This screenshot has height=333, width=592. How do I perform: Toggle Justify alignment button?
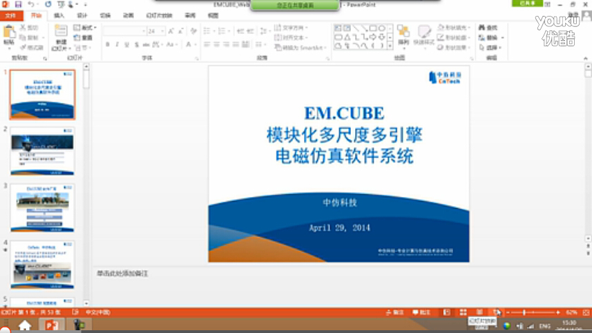click(x=236, y=44)
